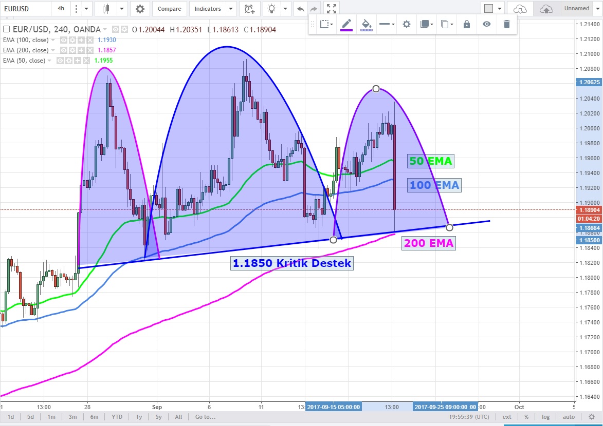Viewport: 603px width, 426px height.
Task: Expand the Indicators dropdown arrow
Action: click(x=231, y=9)
